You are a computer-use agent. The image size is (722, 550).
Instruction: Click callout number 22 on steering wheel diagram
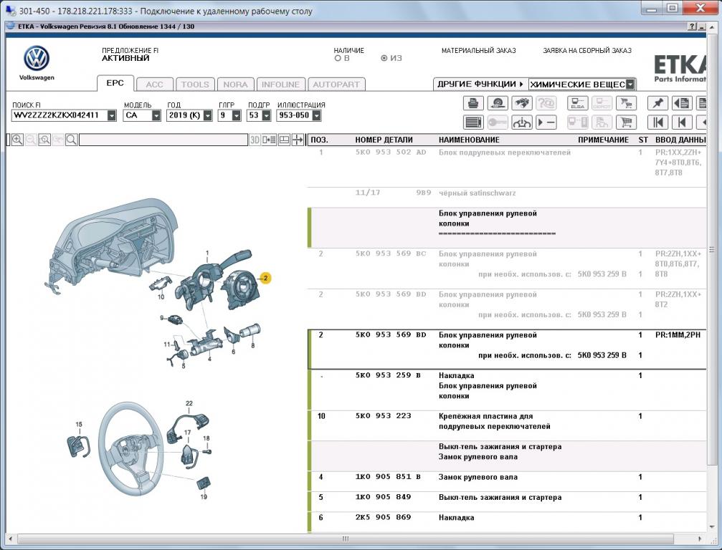coord(189,403)
